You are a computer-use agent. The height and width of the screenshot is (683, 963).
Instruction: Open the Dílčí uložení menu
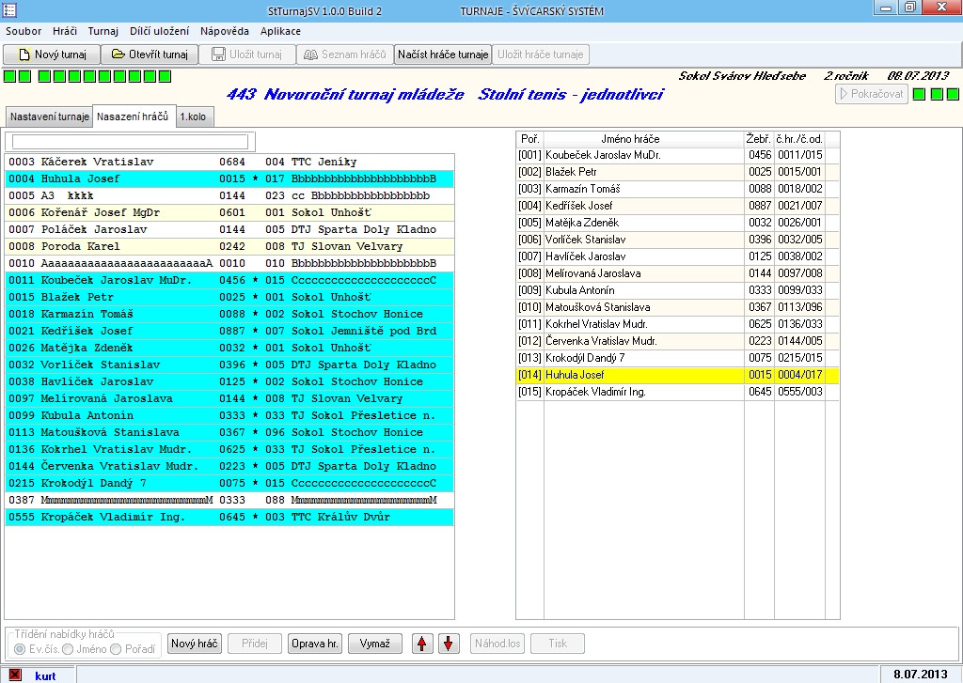pos(159,31)
